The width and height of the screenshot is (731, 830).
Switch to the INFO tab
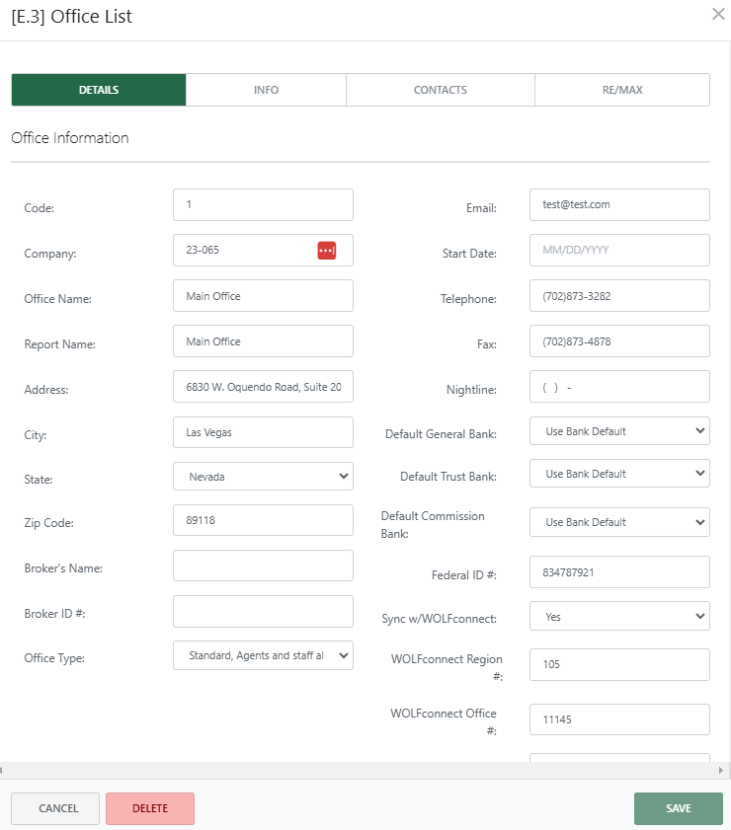tap(266, 89)
